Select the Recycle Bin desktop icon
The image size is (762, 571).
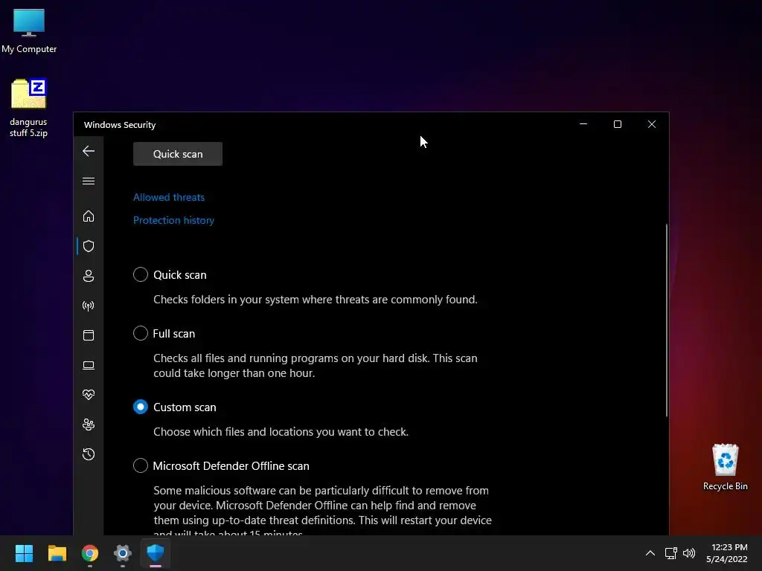(725, 467)
